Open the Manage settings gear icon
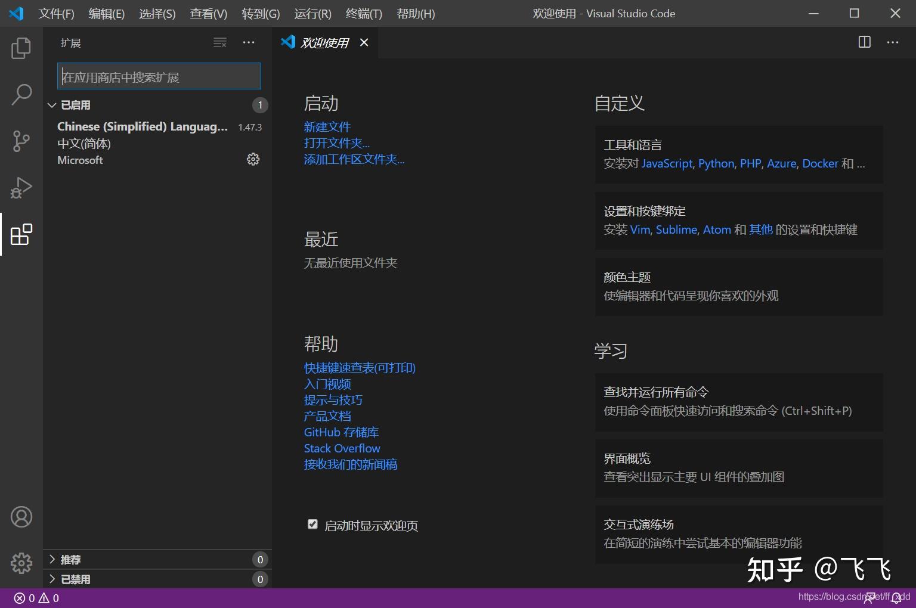Image resolution: width=916 pixels, height=608 pixels. pos(21,563)
